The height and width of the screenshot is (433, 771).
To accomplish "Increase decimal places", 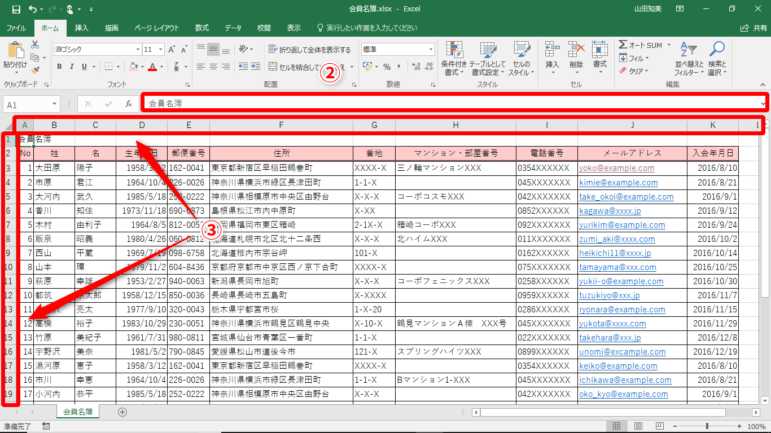I will (x=417, y=67).
